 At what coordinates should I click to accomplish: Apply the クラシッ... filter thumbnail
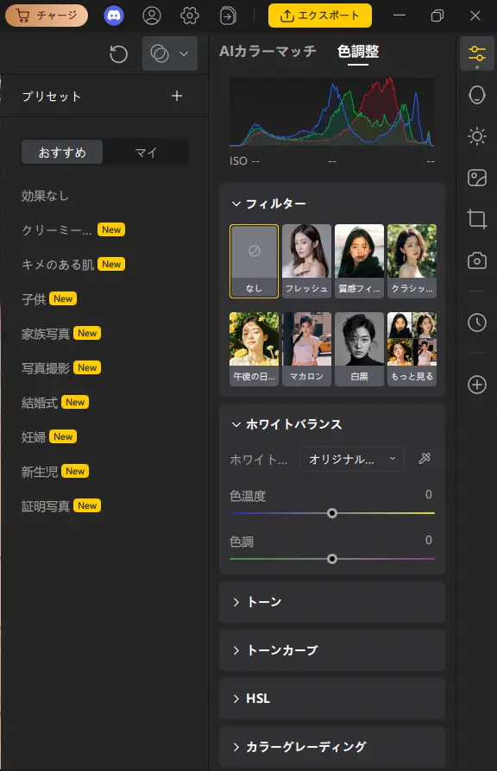pos(412,261)
